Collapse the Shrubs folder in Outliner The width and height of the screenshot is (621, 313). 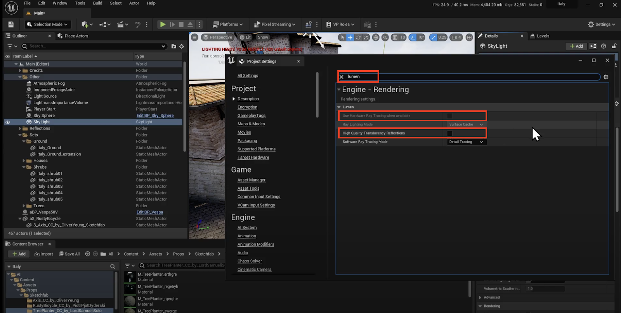pyautogui.click(x=24, y=167)
